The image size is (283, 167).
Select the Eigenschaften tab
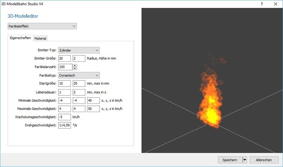click(20, 38)
